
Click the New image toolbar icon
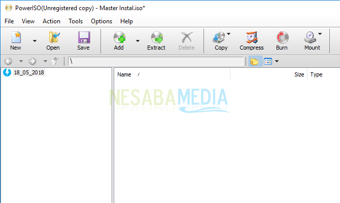[16, 40]
